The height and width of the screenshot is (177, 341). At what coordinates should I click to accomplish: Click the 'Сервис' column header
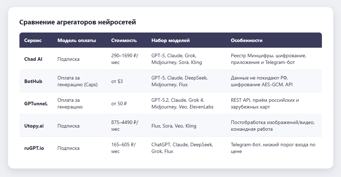click(33, 40)
